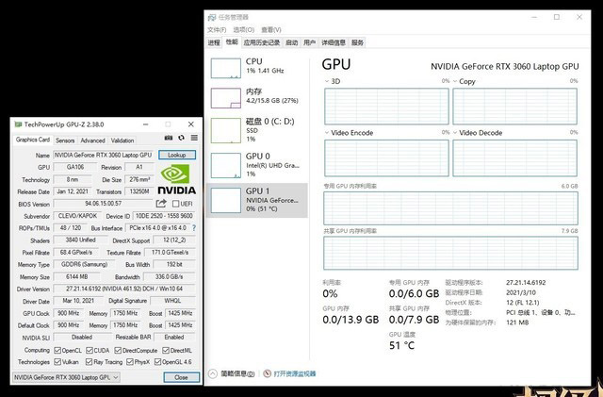Click the 共享 GPU 内存 usage graph
603x397 pixels.
click(450, 253)
